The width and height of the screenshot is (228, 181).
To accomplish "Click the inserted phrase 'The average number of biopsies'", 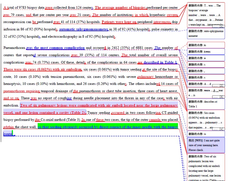I will point(120,8).
